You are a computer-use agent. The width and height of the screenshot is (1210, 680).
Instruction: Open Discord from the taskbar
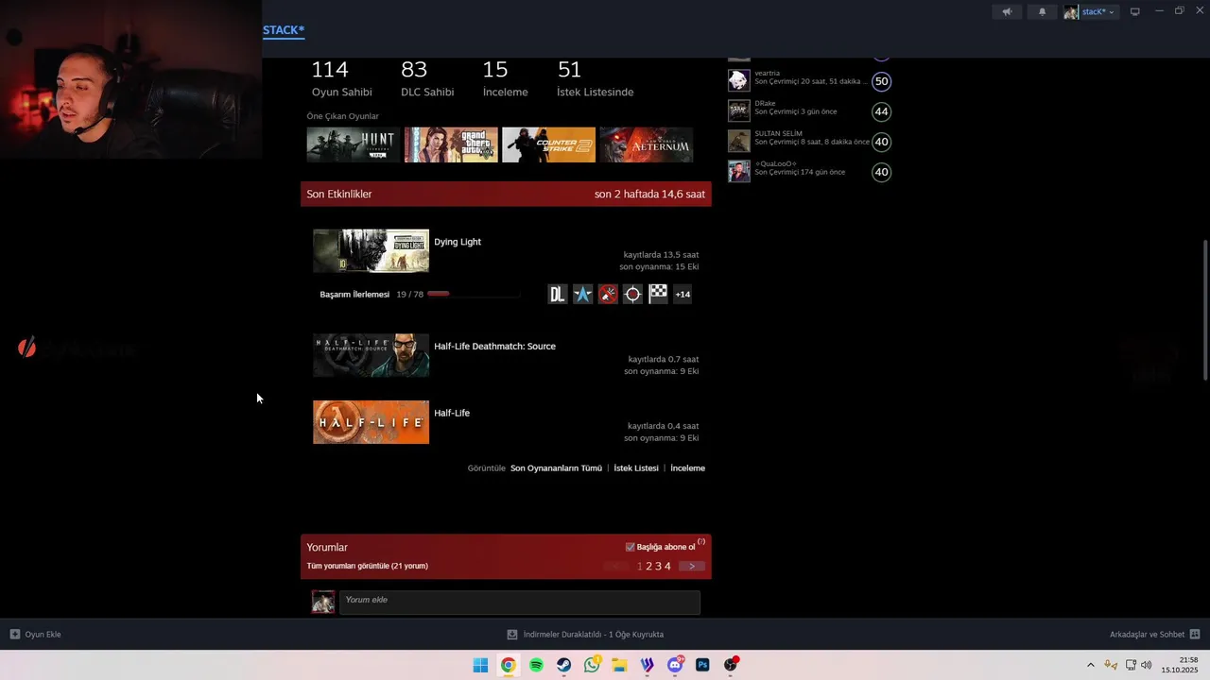675,665
